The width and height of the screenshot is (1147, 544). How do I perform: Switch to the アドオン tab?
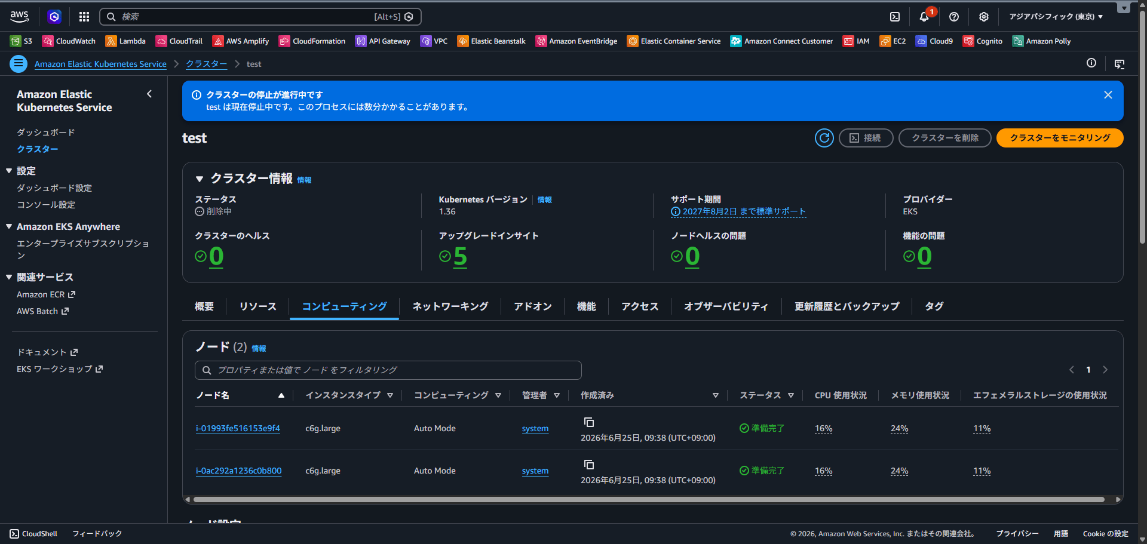(x=533, y=306)
